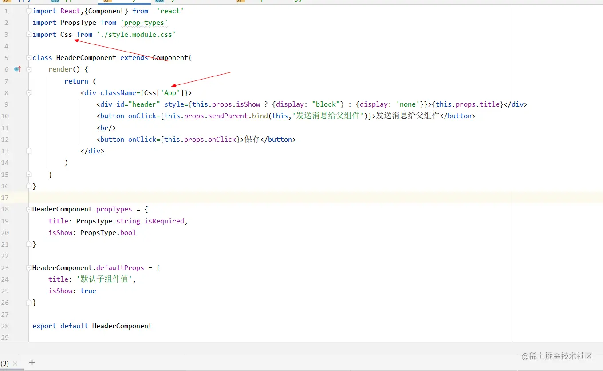Click PropsType.bool on line 20

(x=108, y=233)
